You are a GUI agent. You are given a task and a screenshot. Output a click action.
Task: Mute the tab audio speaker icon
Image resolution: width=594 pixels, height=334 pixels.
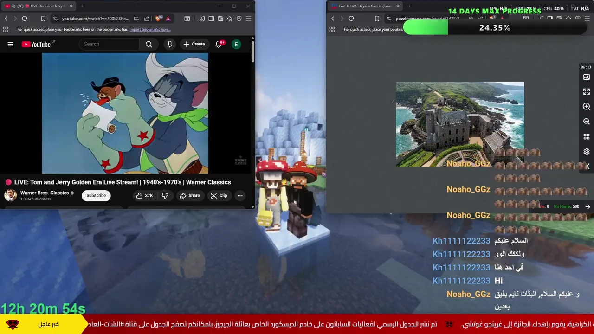(x=13, y=6)
